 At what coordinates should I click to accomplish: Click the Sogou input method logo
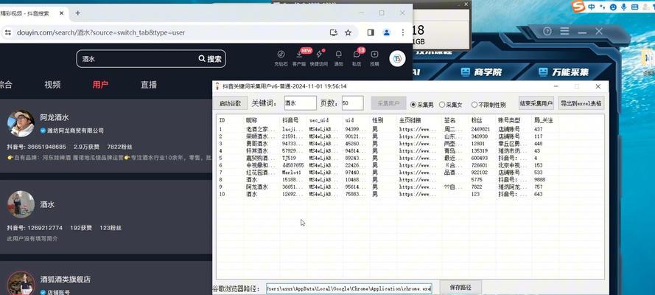coord(578,6)
